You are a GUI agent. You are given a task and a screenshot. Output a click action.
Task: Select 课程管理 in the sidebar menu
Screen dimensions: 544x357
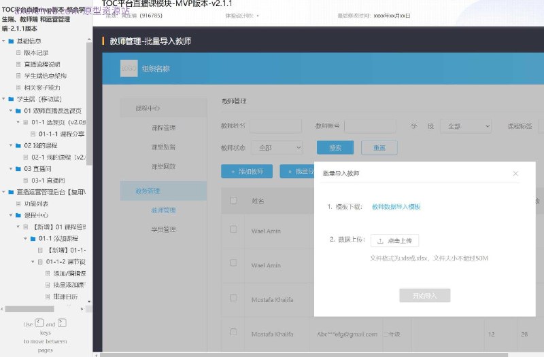tap(163, 128)
